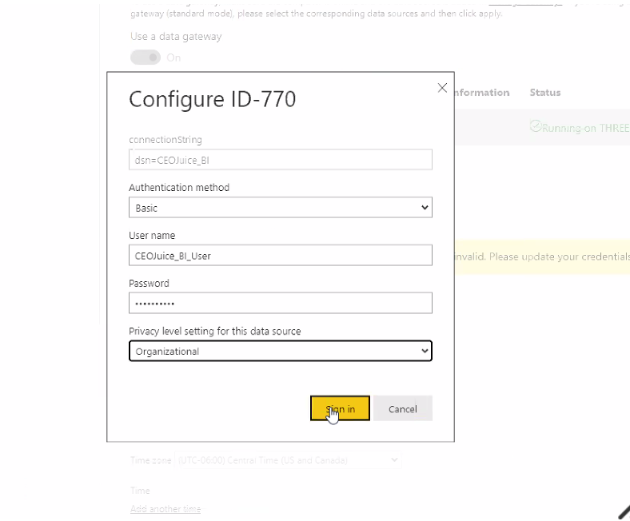Click the Add another time link
The width and height of the screenshot is (630, 521).
point(165,509)
